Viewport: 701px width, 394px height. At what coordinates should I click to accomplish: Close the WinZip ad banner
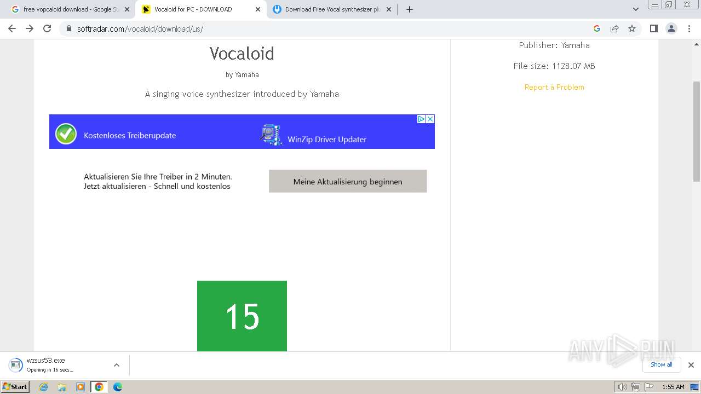point(430,119)
